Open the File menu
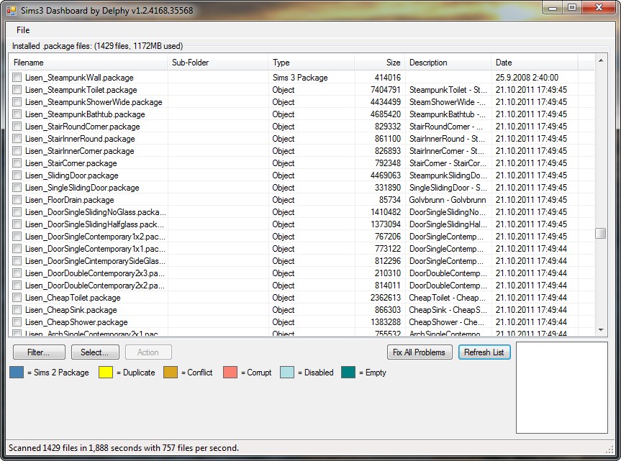Screen dimensions: 621x461 [23, 30]
